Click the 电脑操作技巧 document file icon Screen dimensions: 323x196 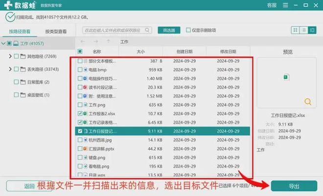coord(85,78)
